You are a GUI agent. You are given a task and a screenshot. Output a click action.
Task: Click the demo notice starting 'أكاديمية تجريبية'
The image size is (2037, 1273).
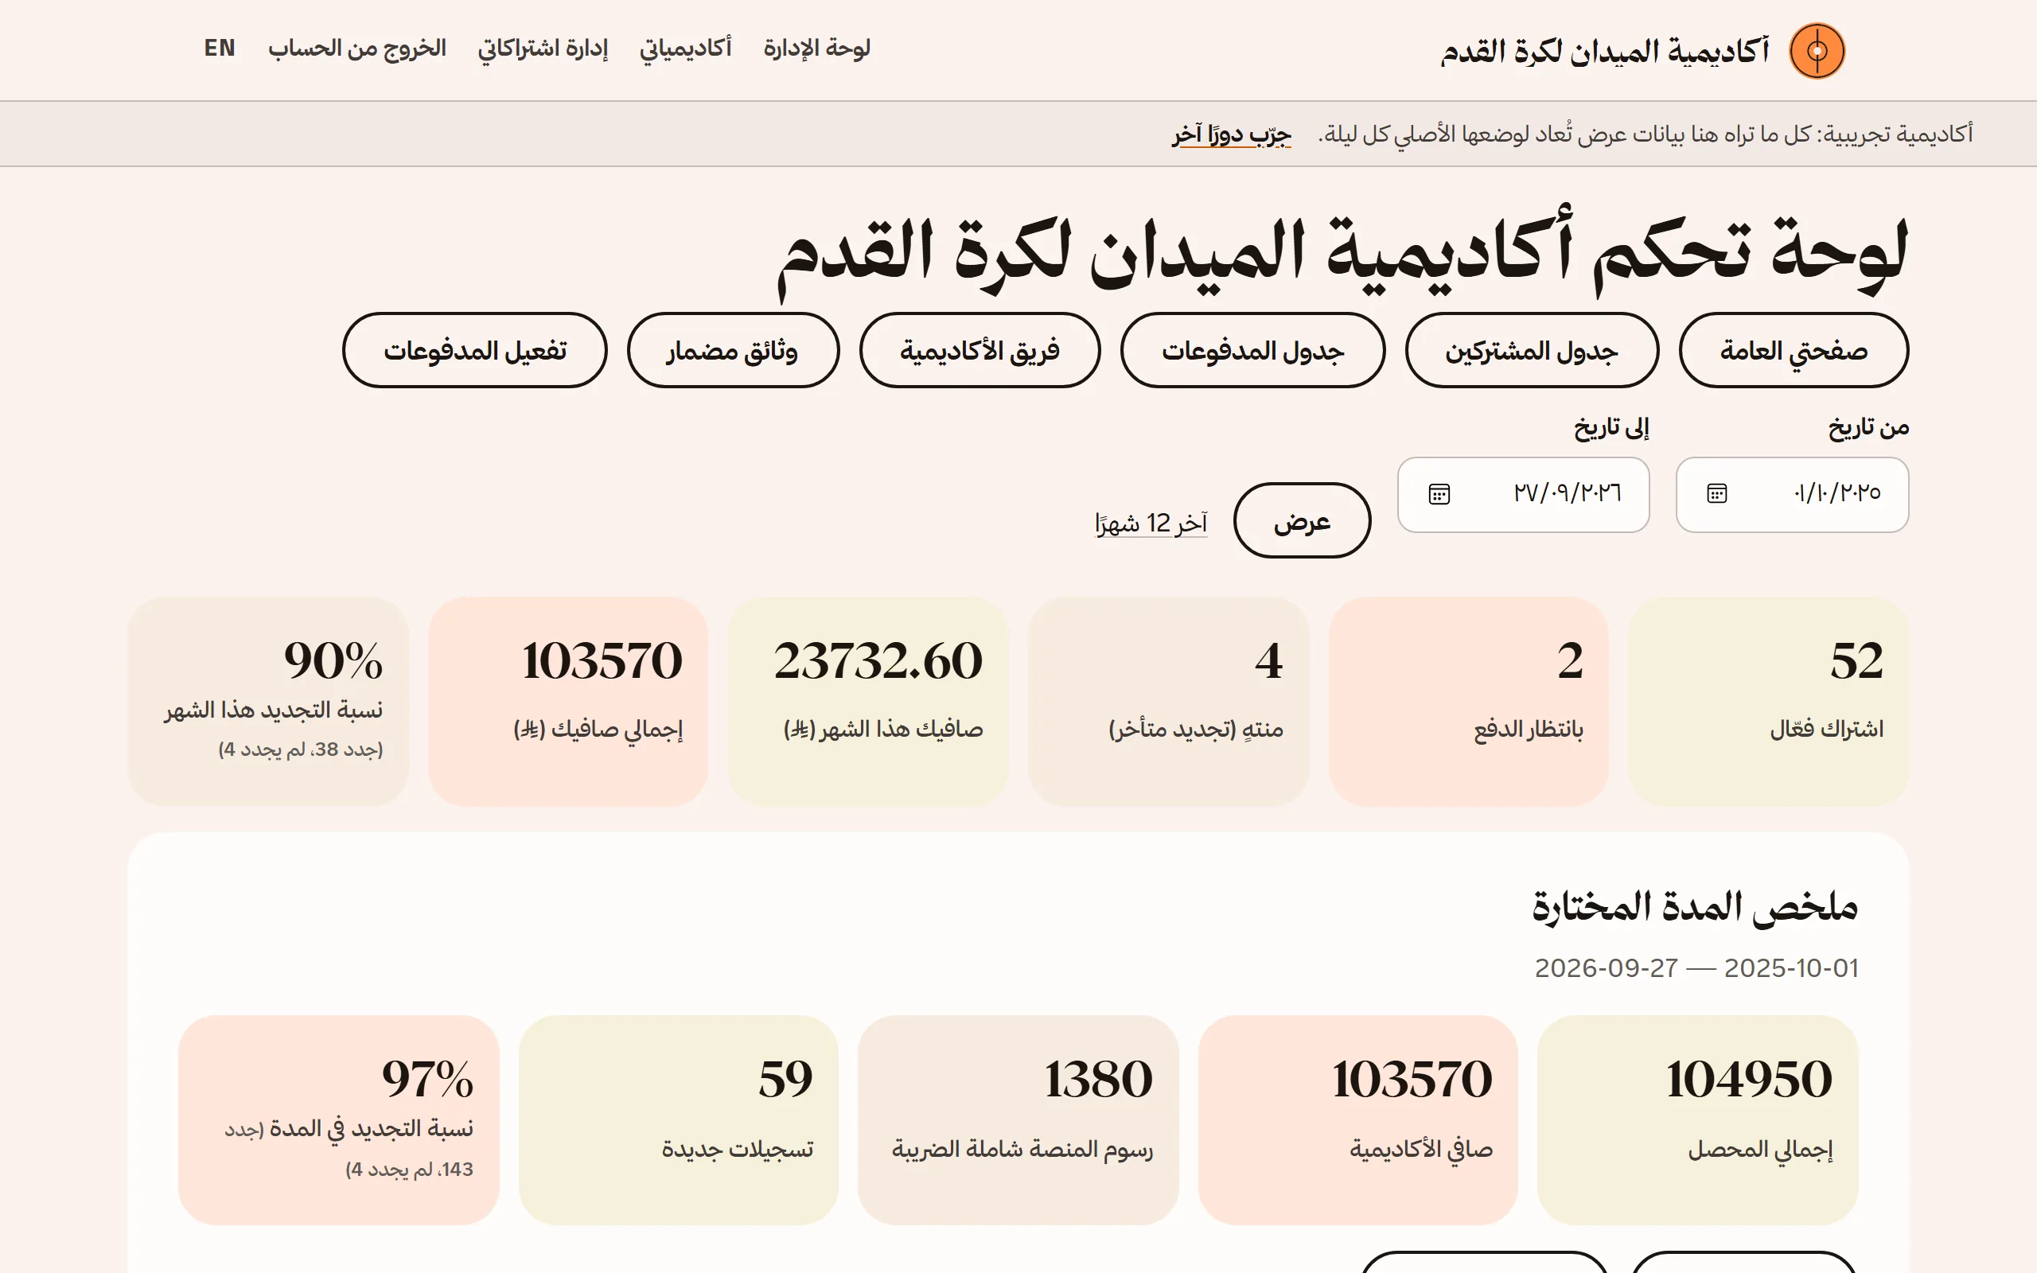click(x=1645, y=134)
